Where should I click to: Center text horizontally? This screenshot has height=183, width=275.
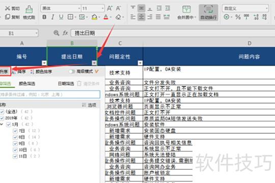click(x=142, y=17)
